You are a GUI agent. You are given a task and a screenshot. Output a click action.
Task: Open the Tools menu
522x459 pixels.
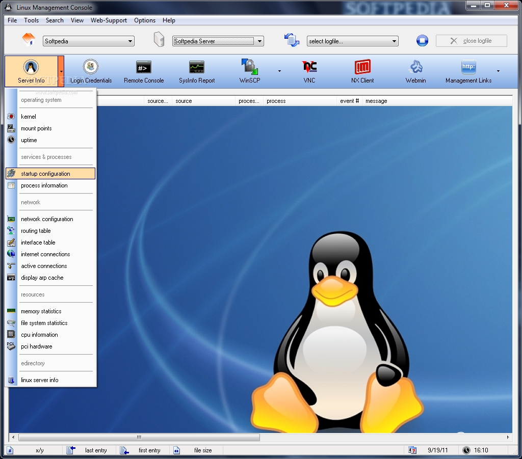click(31, 20)
